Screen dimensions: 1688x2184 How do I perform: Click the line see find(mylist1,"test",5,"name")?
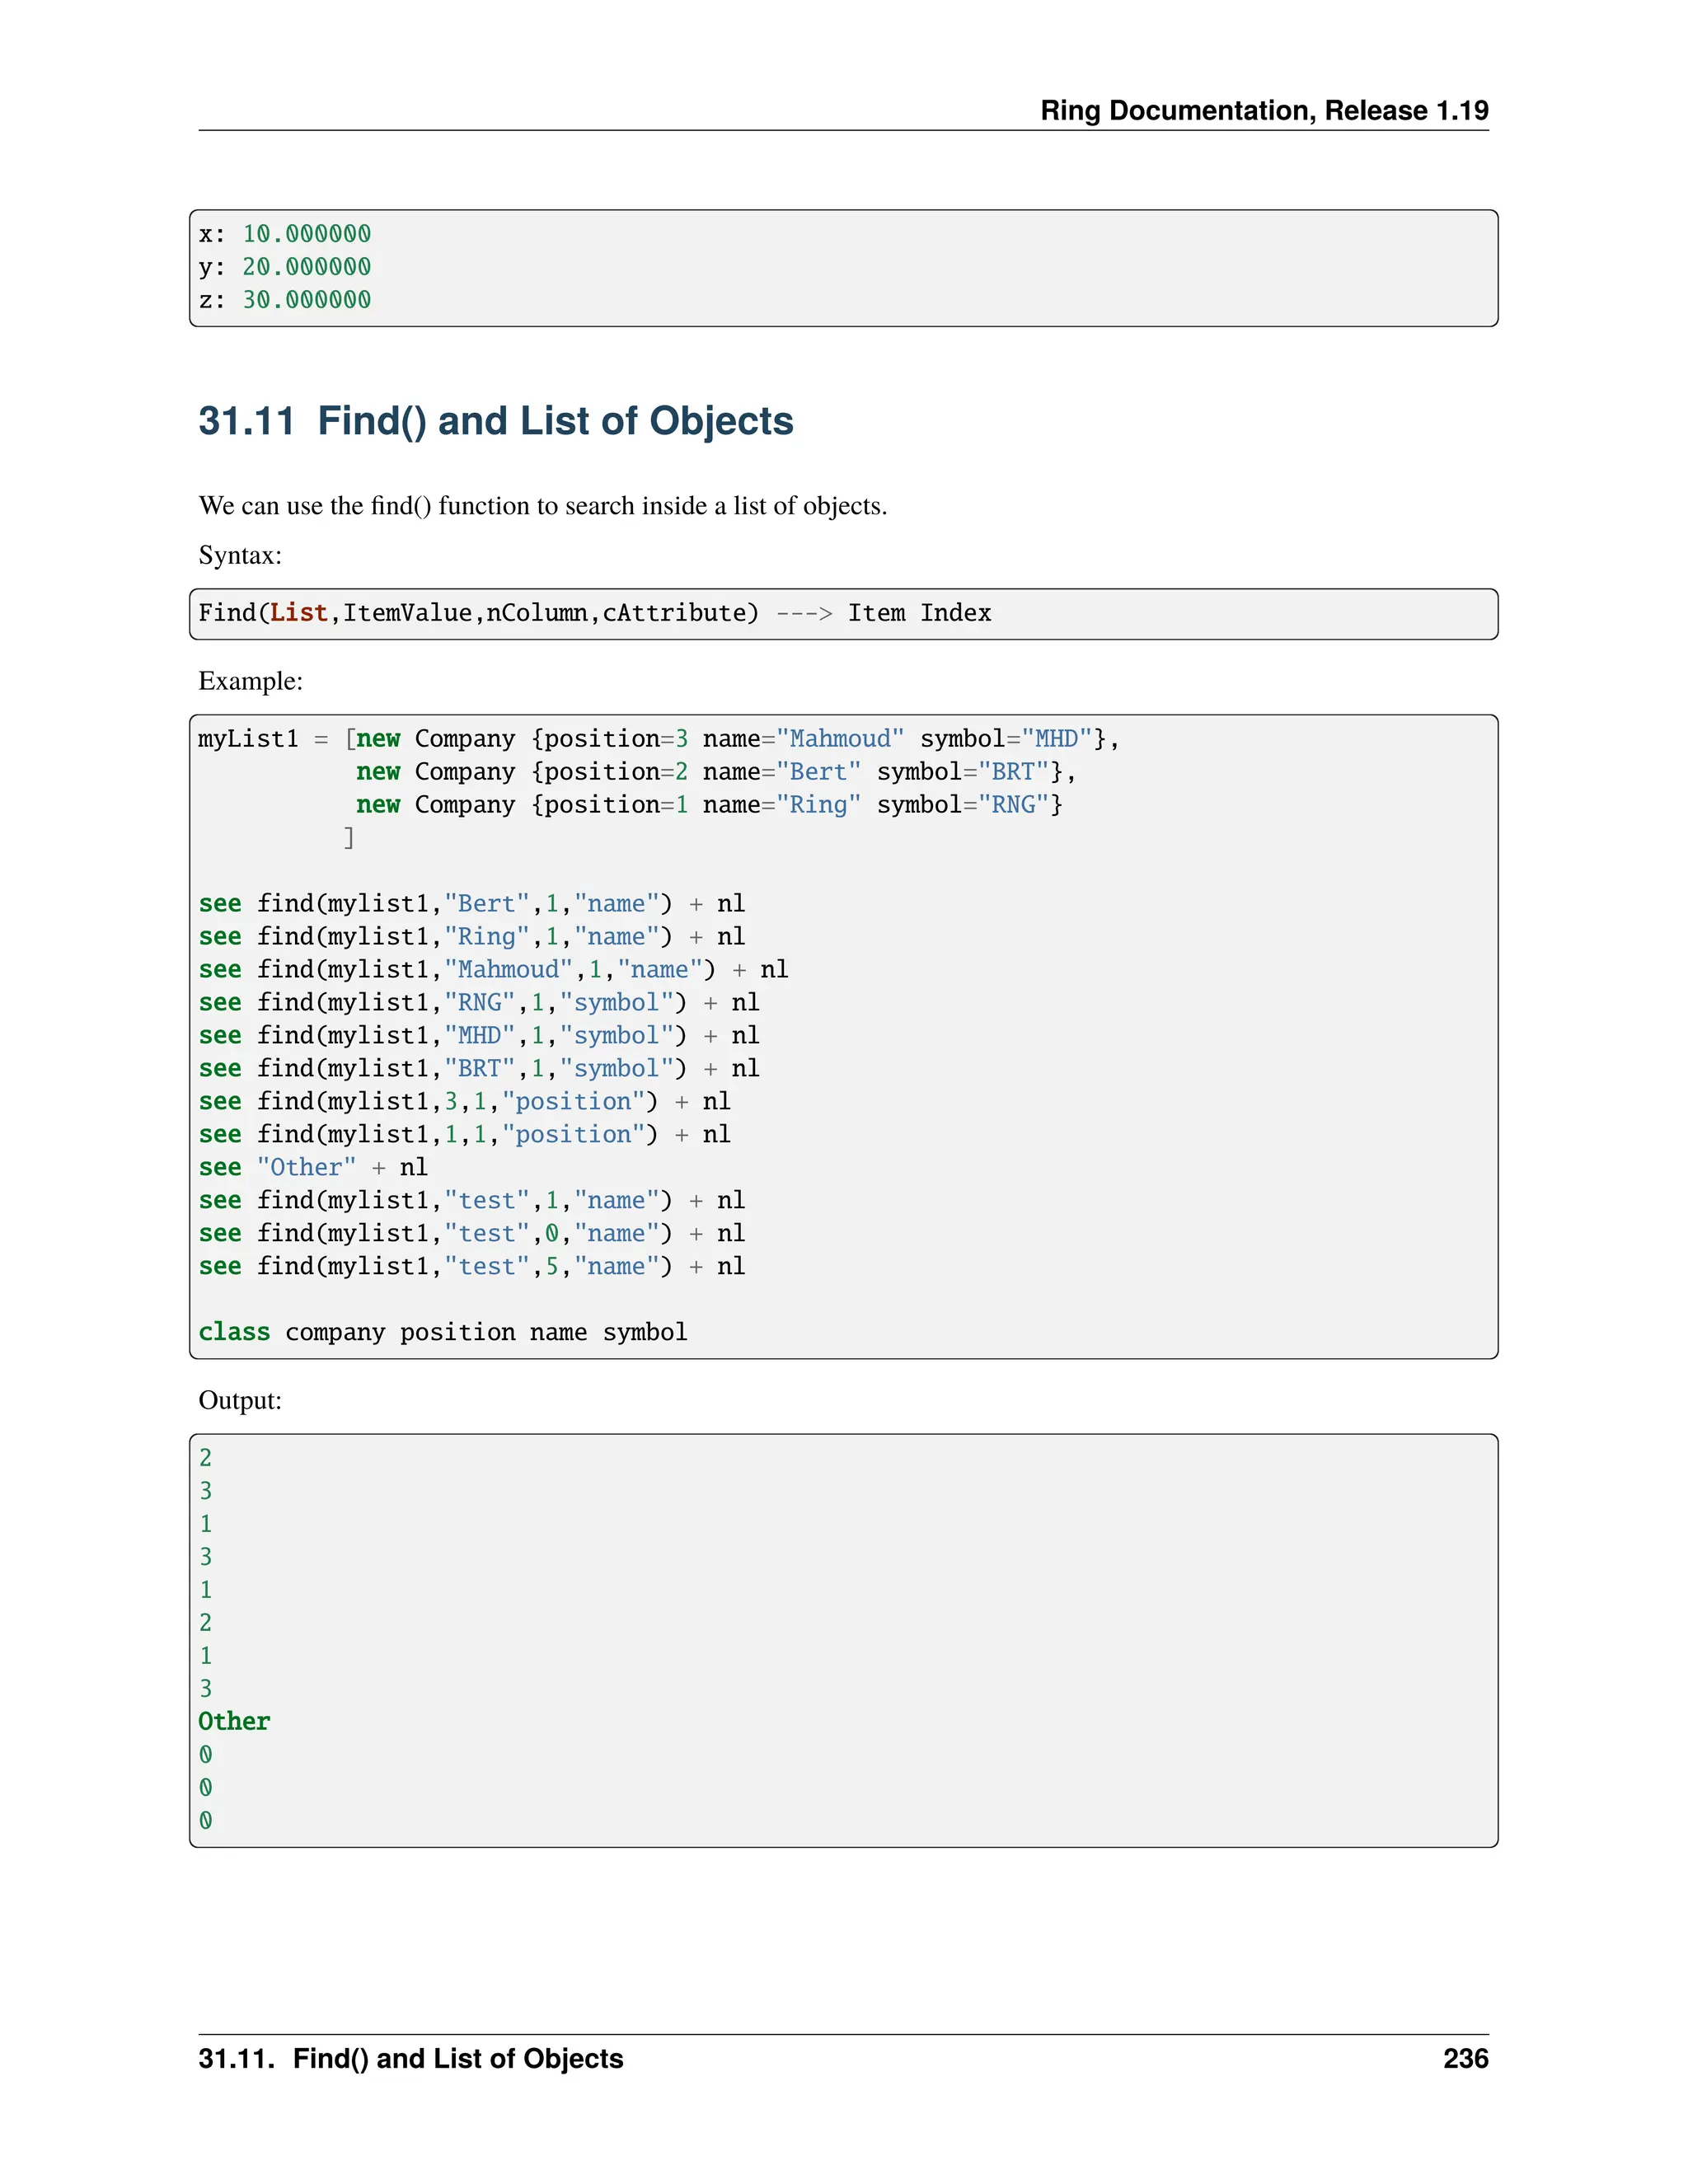[472, 1267]
